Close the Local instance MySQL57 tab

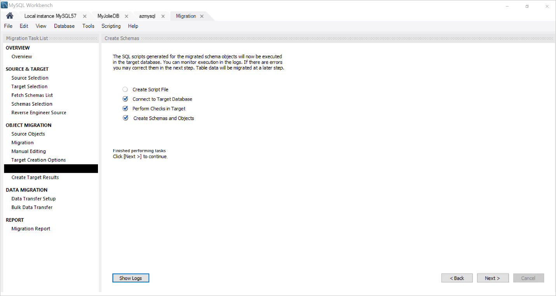[85, 16]
